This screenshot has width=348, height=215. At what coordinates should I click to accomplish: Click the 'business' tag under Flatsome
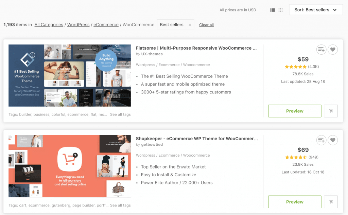41,114
